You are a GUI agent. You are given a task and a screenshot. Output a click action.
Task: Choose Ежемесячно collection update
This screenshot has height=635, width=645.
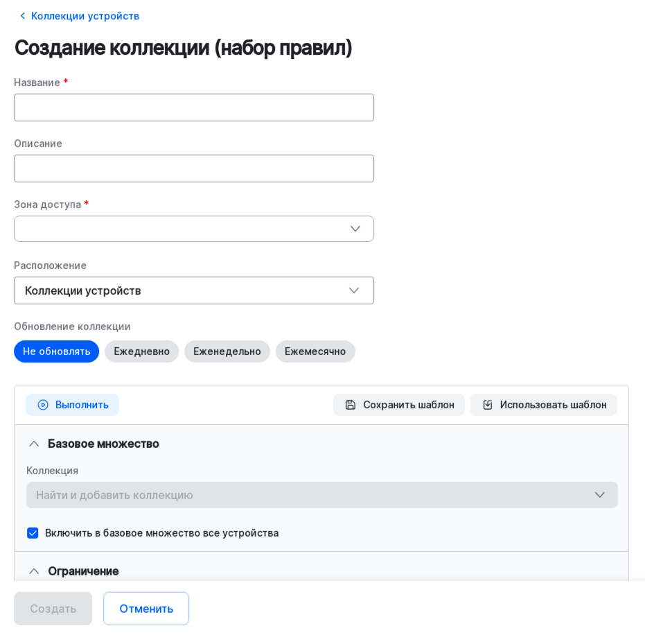point(315,351)
